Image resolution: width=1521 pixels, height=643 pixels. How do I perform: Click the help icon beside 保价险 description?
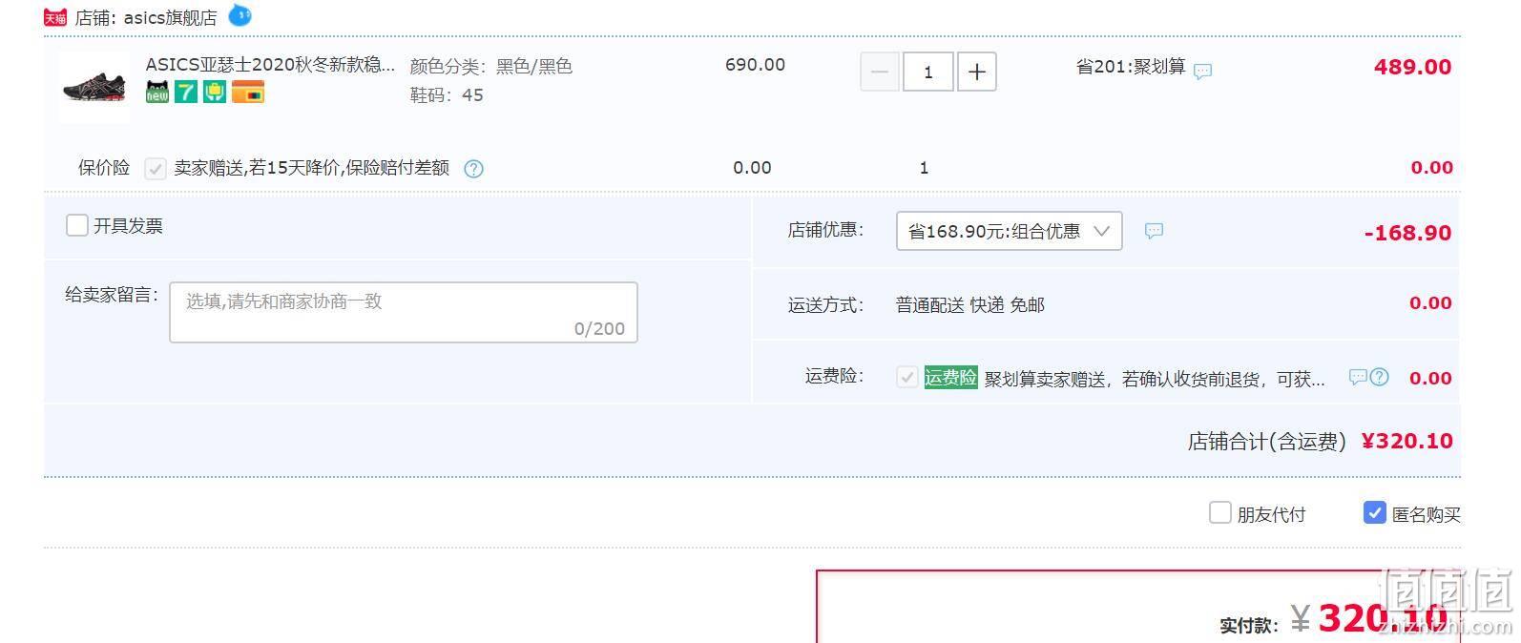473,169
